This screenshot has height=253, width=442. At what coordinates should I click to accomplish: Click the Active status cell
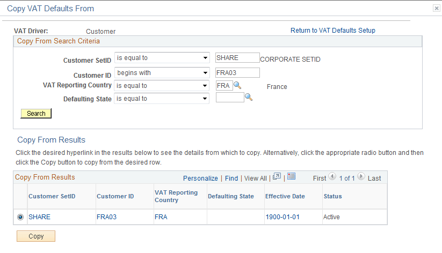tap(331, 217)
